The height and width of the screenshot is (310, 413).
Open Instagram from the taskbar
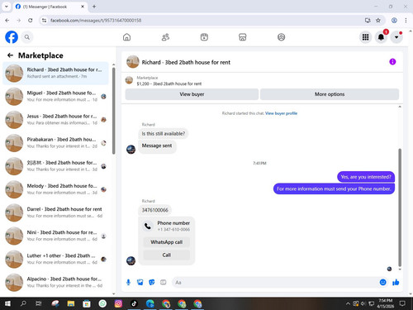118,303
